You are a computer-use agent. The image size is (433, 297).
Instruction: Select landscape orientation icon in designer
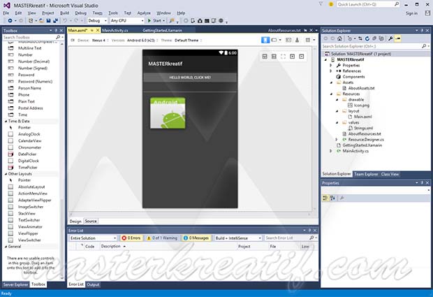click(x=274, y=40)
